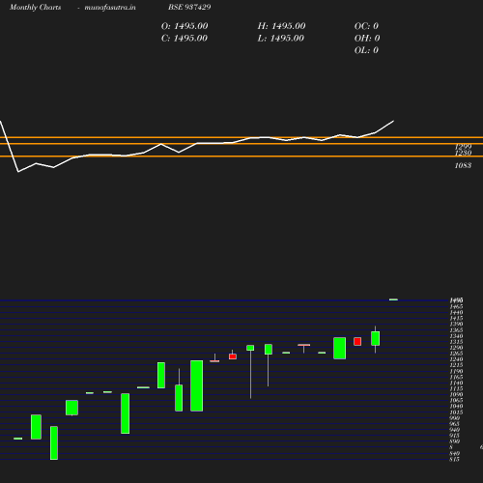Image resolution: width=483 pixels, height=483 pixels.
Task: Click the "990" price axis label
Action: [x=455, y=417]
